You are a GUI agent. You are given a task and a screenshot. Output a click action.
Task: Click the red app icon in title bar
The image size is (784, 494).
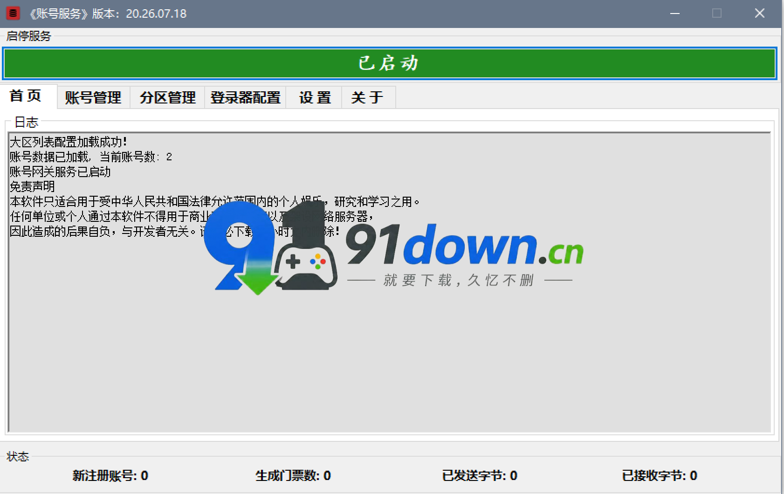pos(13,13)
